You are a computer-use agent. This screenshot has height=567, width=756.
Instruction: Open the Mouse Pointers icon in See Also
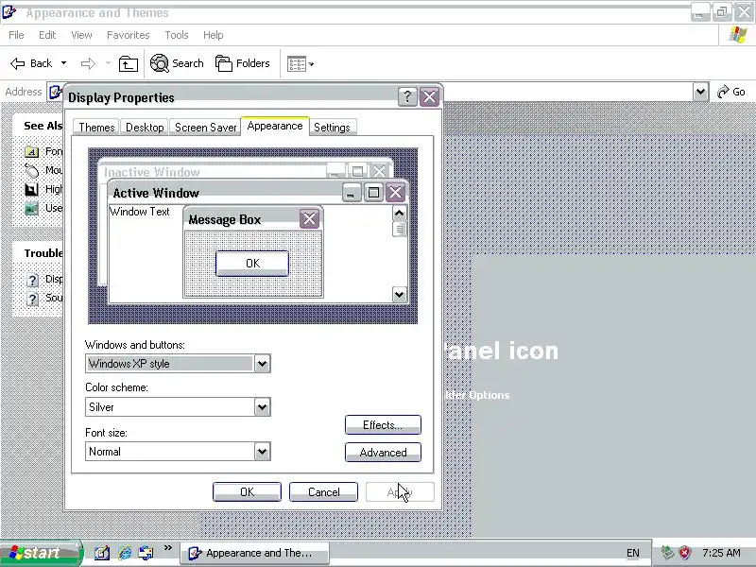(31, 170)
